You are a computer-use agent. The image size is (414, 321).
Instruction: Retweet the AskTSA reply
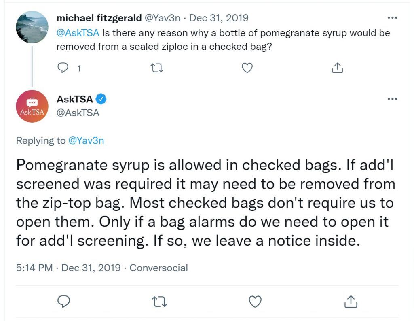coord(160,302)
